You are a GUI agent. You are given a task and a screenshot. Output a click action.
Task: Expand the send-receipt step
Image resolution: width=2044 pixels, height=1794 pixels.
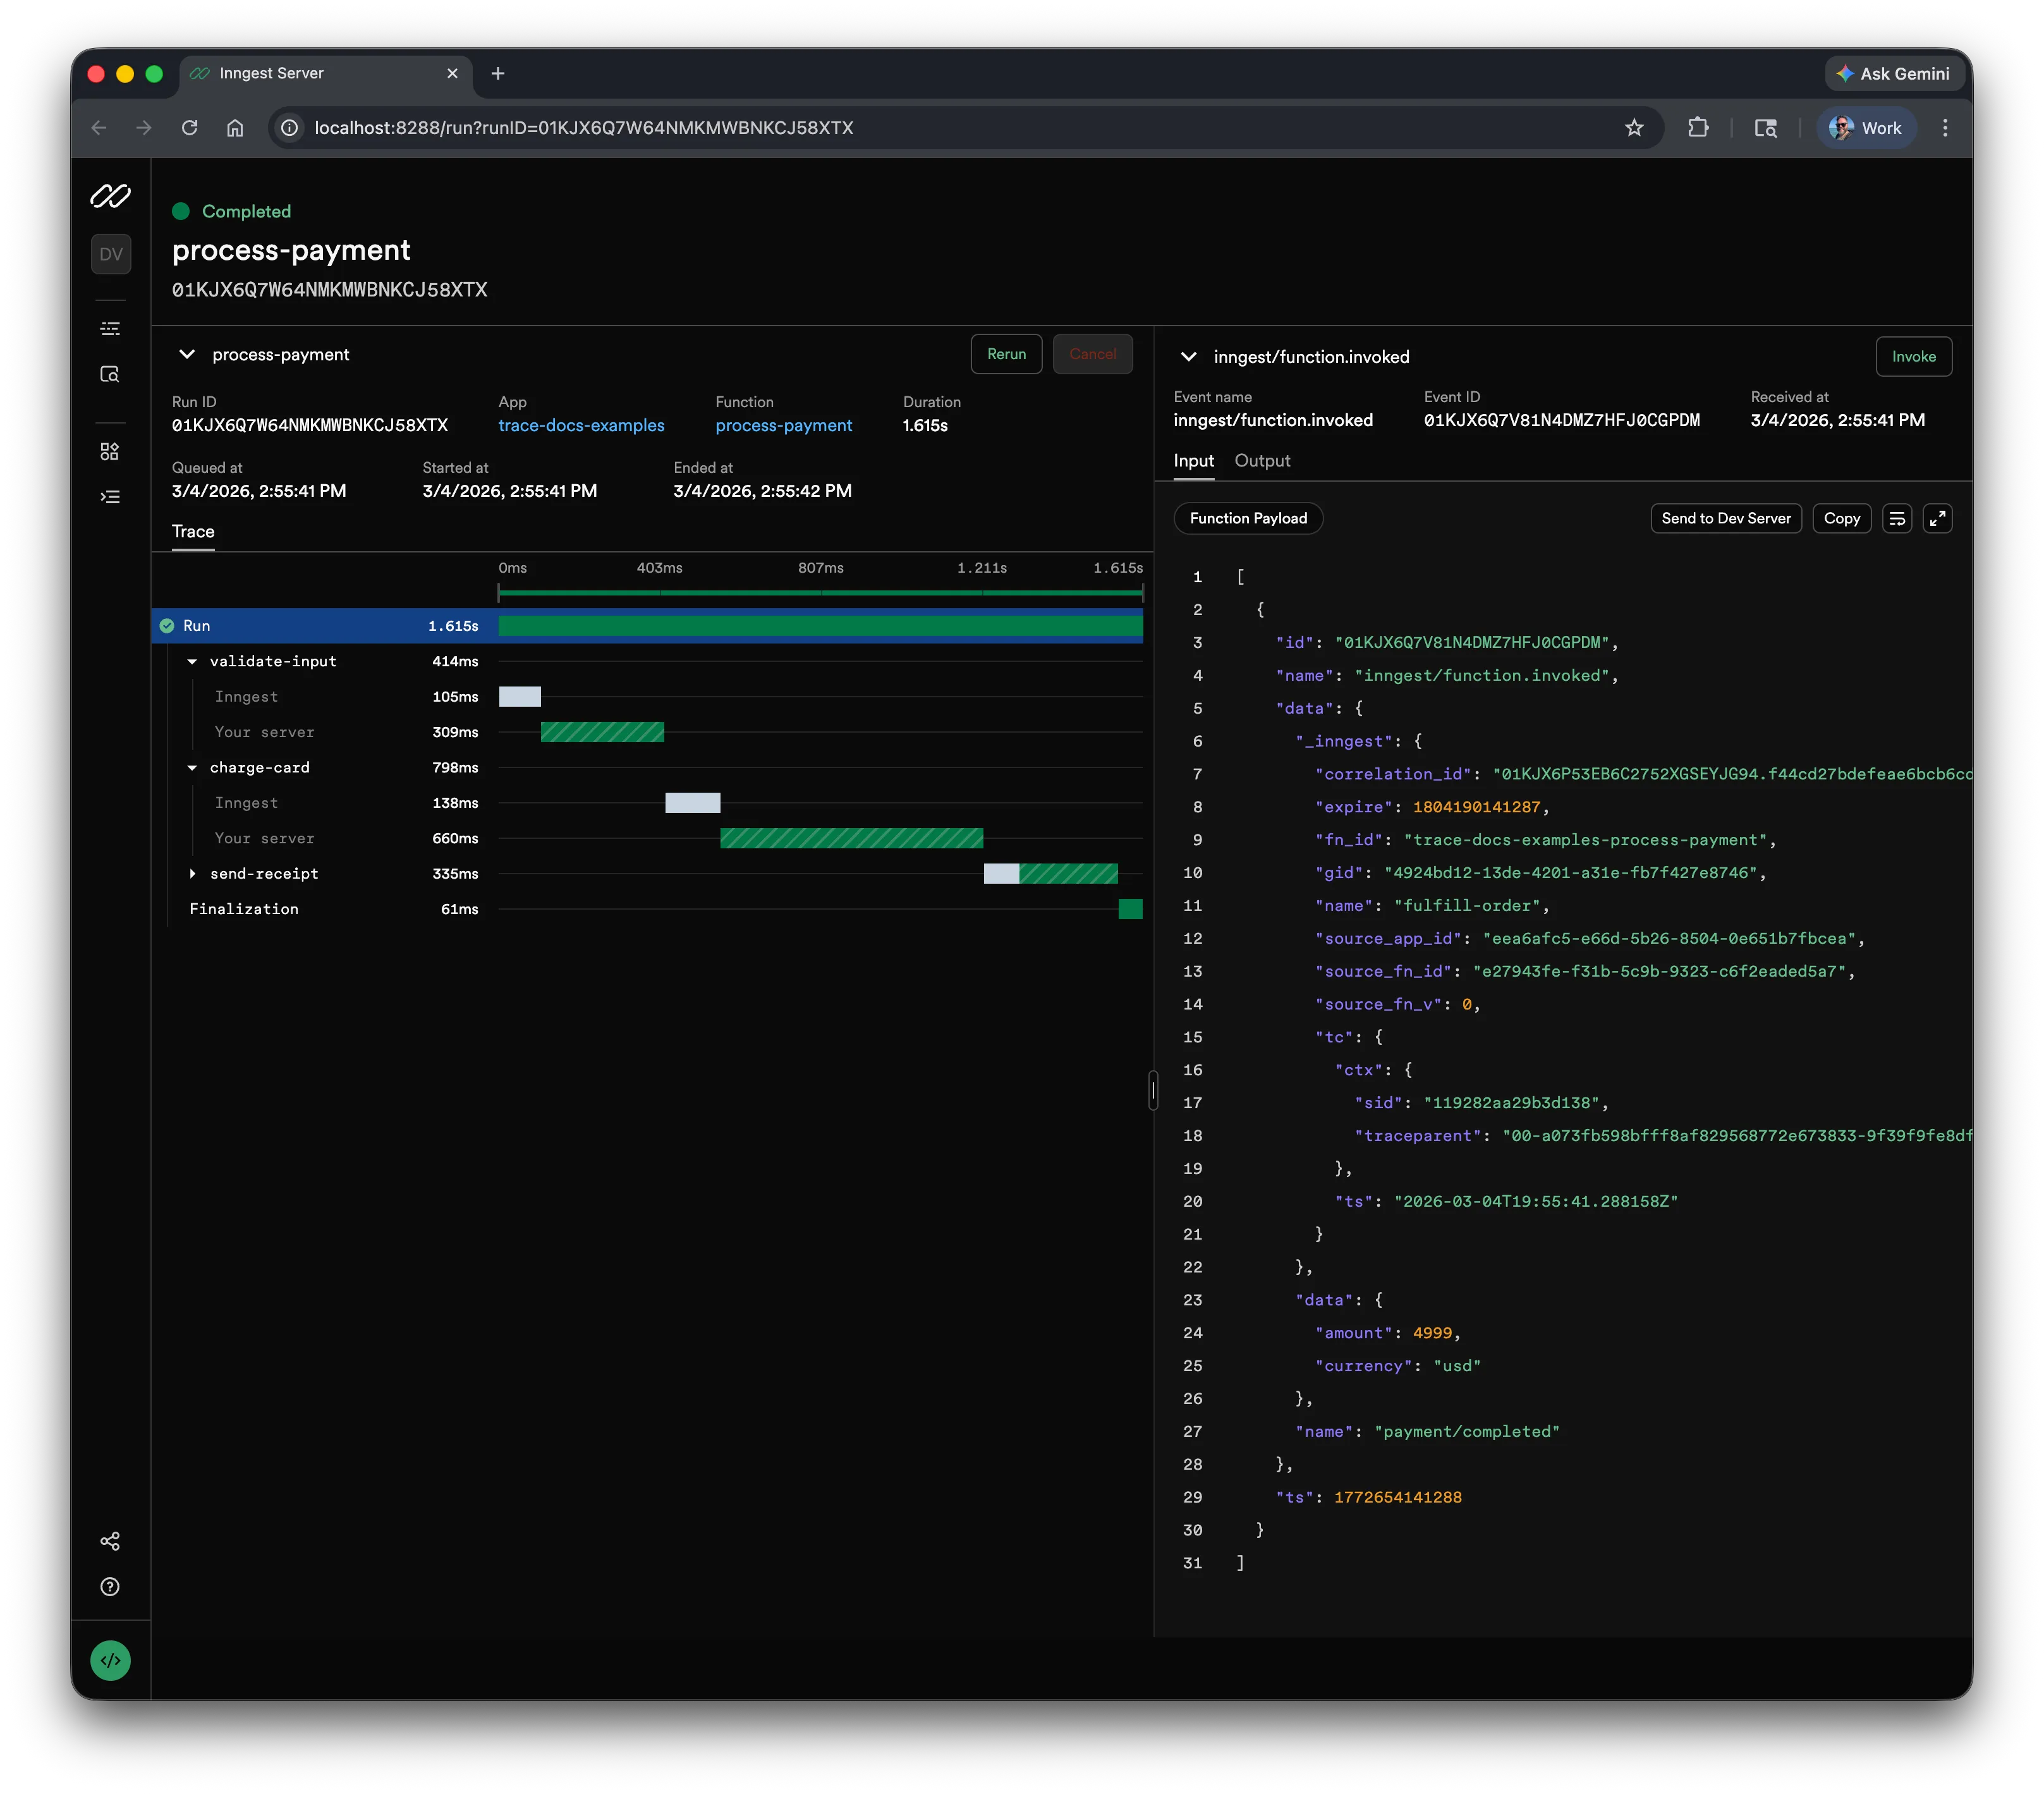point(192,874)
